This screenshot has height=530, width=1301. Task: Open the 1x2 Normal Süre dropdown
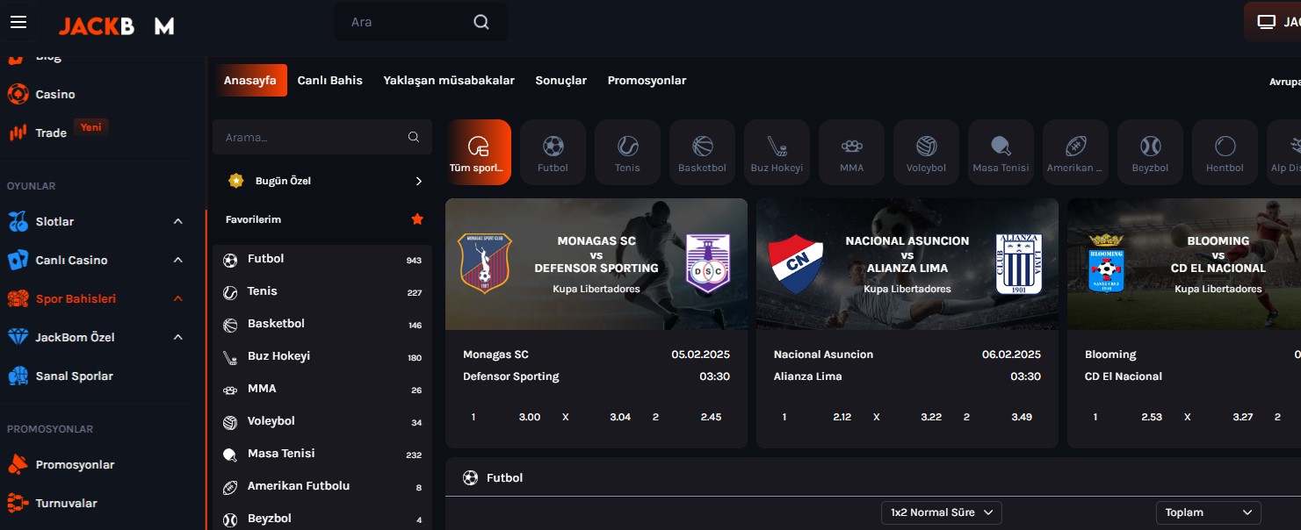pyautogui.click(x=941, y=512)
